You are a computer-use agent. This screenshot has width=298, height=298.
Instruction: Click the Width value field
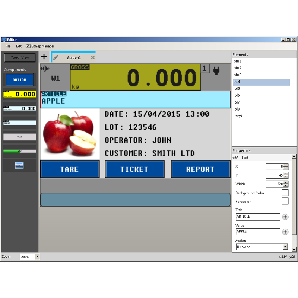tap(275, 184)
